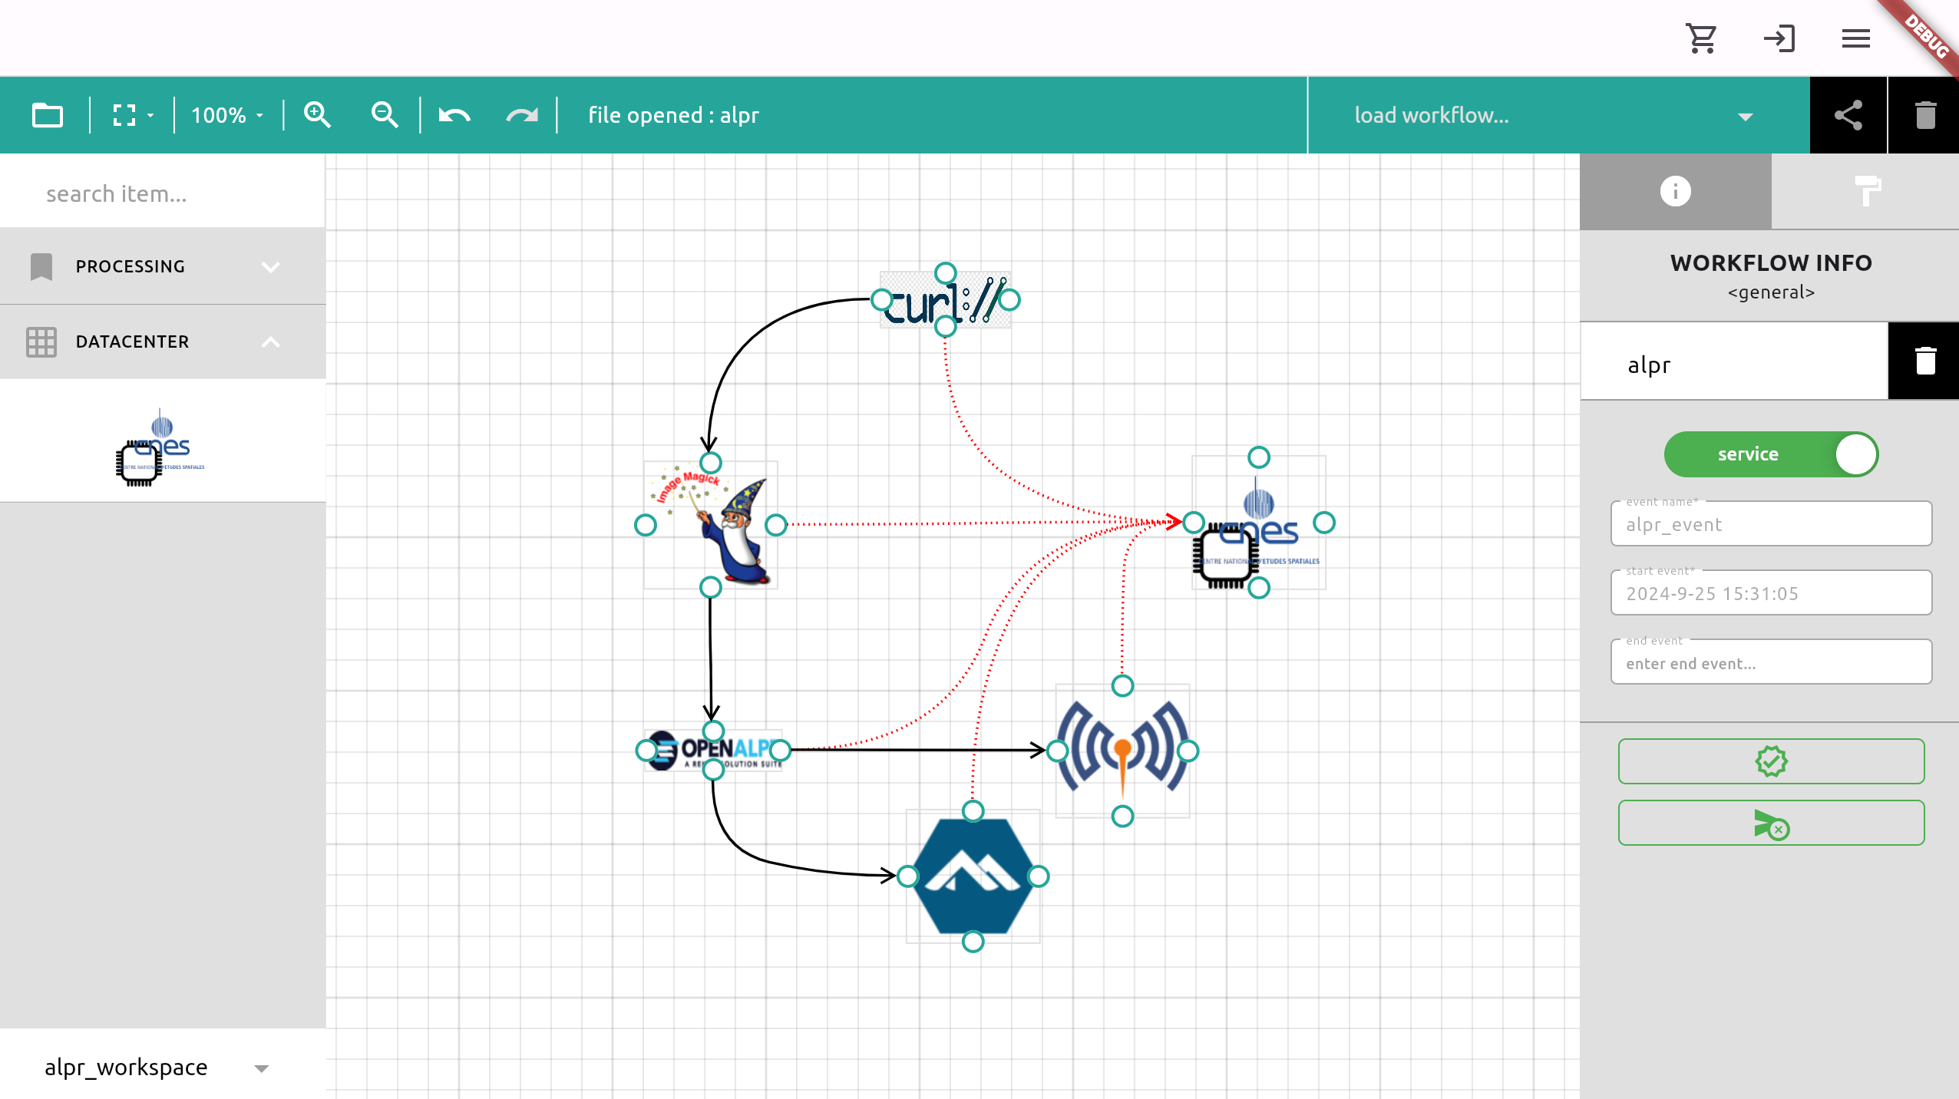Screen dimensions: 1959x1099
Task: Click the shopping cart icon
Action: click(1701, 38)
